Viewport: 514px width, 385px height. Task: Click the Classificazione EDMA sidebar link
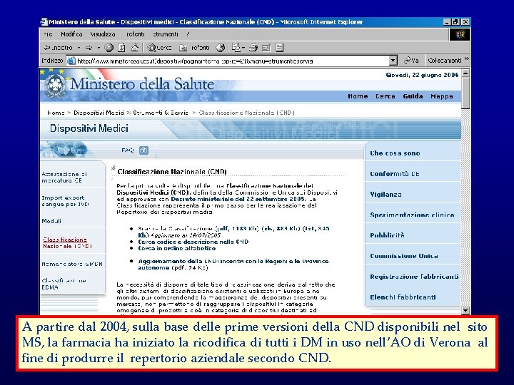pyautogui.click(x=64, y=284)
